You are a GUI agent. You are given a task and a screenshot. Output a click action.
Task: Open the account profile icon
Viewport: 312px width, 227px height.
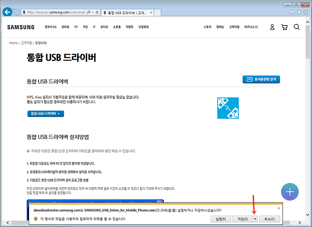tap(272, 27)
